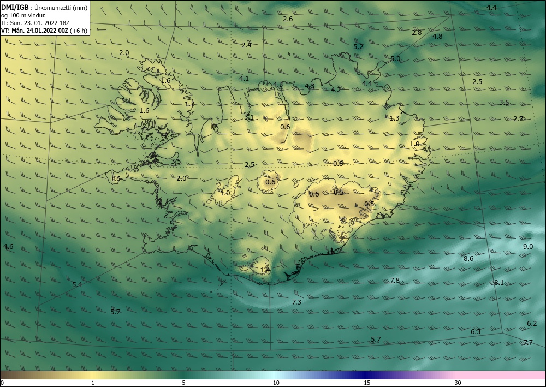Click the 1.0 value on Langjökull glacier
The width and height of the screenshot is (546, 387).
pyautogui.click(x=225, y=193)
